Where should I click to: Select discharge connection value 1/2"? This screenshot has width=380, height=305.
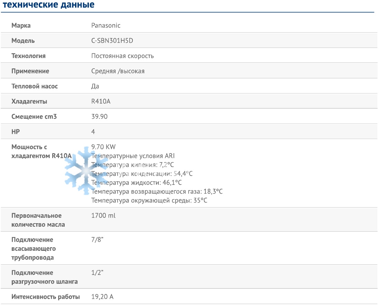coord(97,273)
